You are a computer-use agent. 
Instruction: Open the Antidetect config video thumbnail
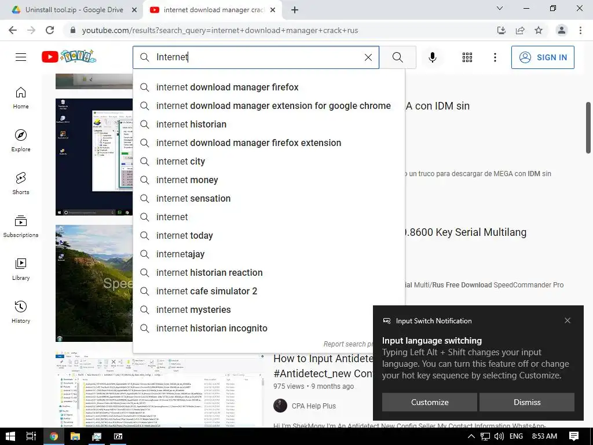point(160,389)
